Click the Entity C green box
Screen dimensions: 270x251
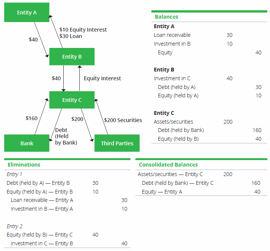[72, 100]
